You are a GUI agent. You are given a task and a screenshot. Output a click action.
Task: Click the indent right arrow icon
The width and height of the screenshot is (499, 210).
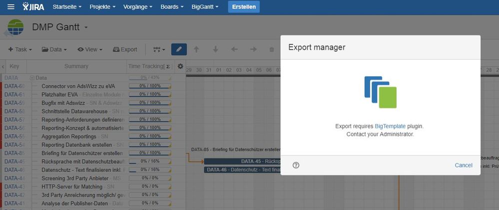pyautogui.click(x=253, y=49)
